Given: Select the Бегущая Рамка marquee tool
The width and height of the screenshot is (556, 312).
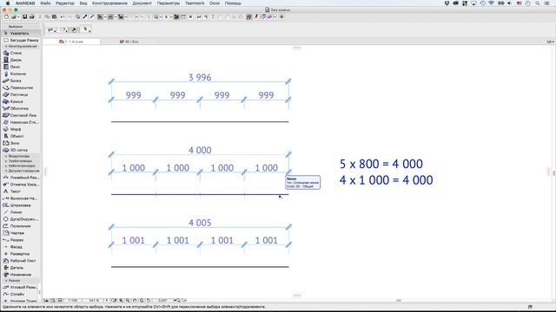Looking at the screenshot, I should pyautogui.click(x=21, y=41).
